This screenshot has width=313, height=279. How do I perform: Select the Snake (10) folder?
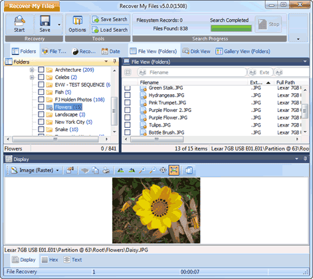(x=66, y=129)
